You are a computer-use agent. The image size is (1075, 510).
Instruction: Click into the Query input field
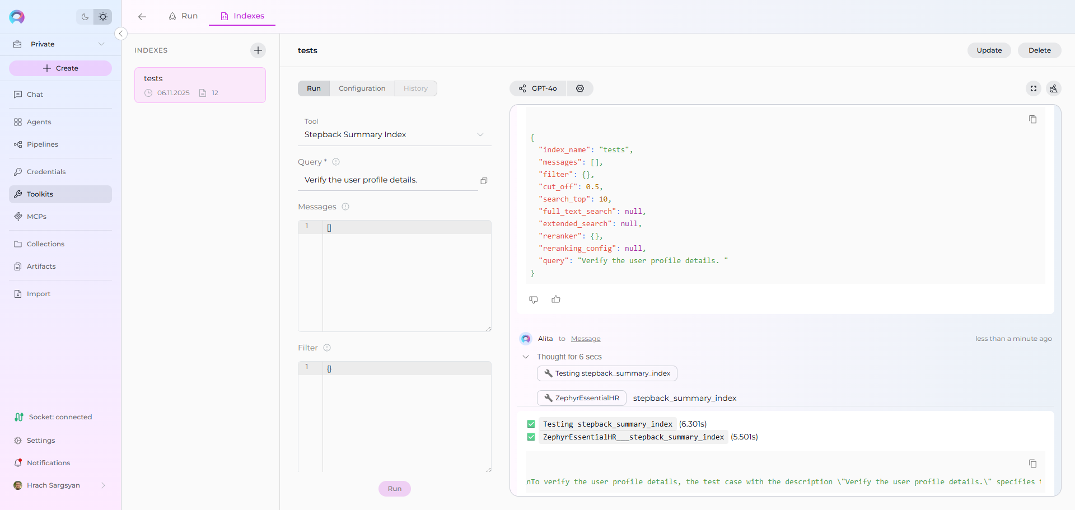click(x=387, y=180)
